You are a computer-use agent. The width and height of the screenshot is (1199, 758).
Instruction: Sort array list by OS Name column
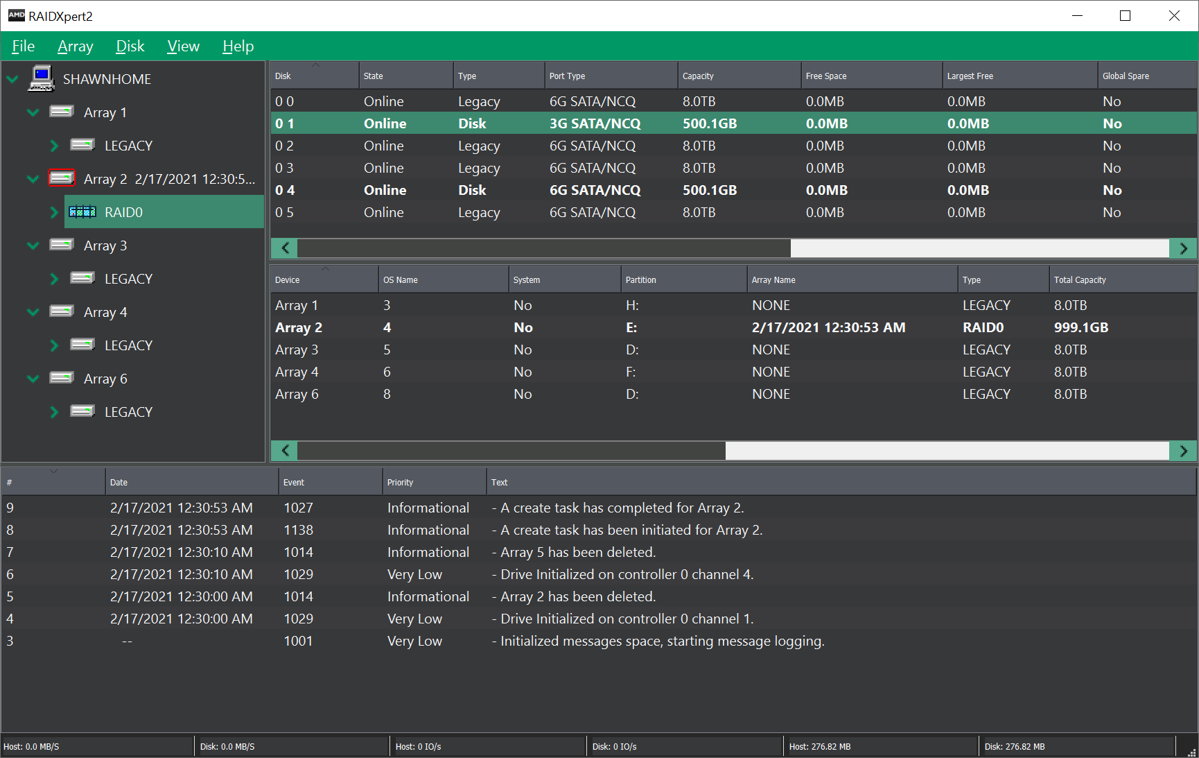tap(444, 279)
